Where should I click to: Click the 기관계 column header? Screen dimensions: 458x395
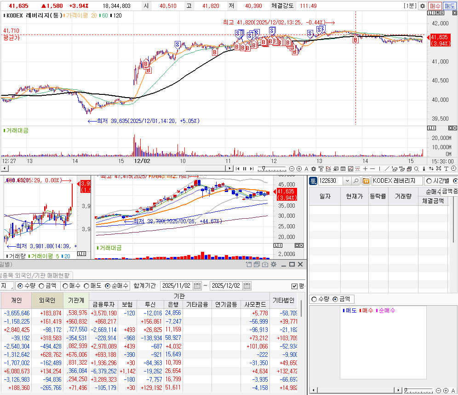[76, 300]
